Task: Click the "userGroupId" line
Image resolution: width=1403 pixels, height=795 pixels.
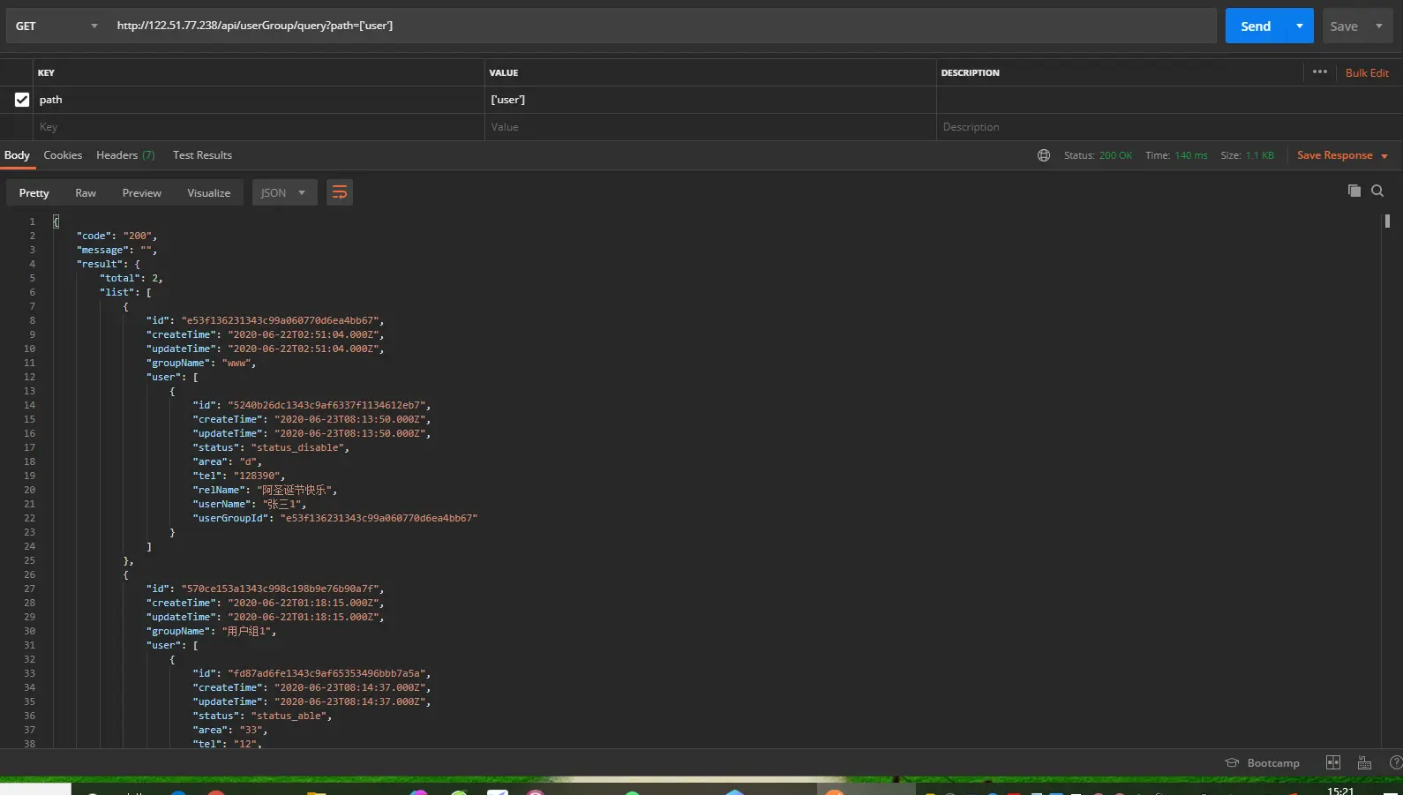Action: point(335,518)
